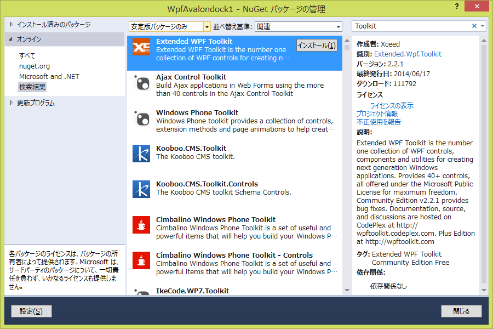Open the プロジェクト情報 link
493x329 pixels.
[x=377, y=114]
